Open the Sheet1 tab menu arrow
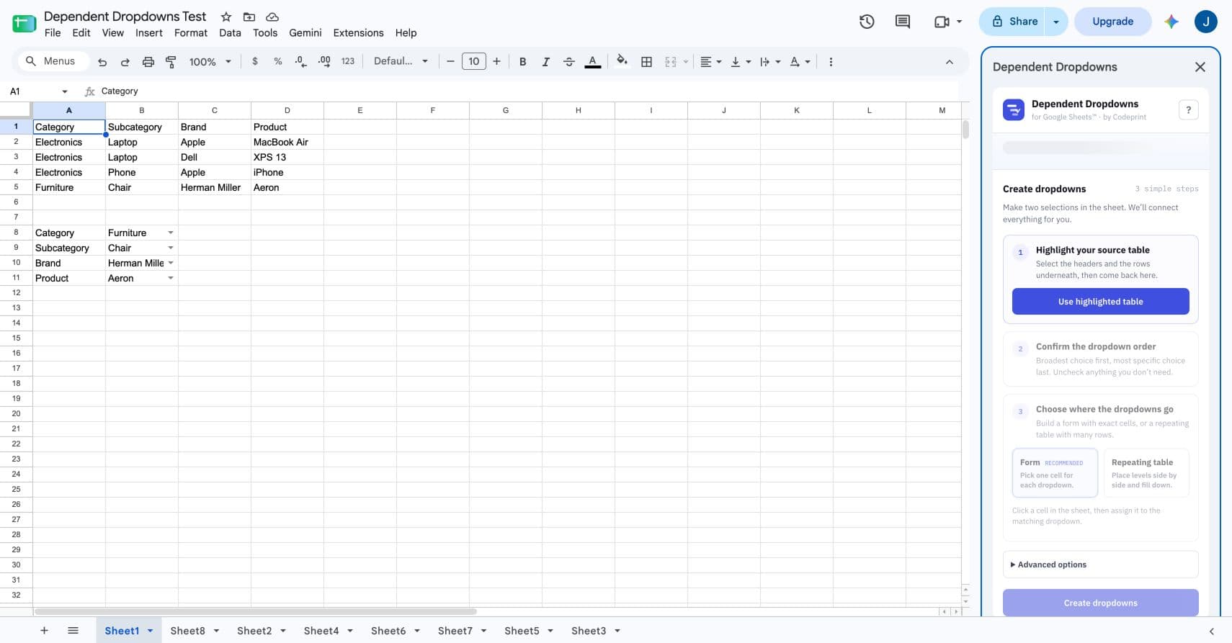The image size is (1232, 643). pyautogui.click(x=150, y=631)
